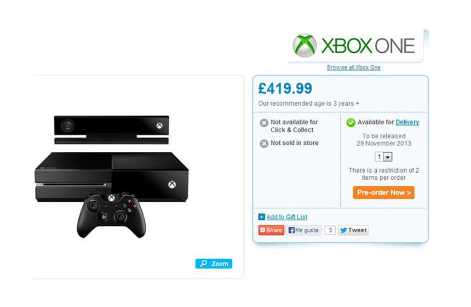Screen dimensions: 471x307
Task: Click the grey X icon beside Click & Collect
Action: [264, 123]
